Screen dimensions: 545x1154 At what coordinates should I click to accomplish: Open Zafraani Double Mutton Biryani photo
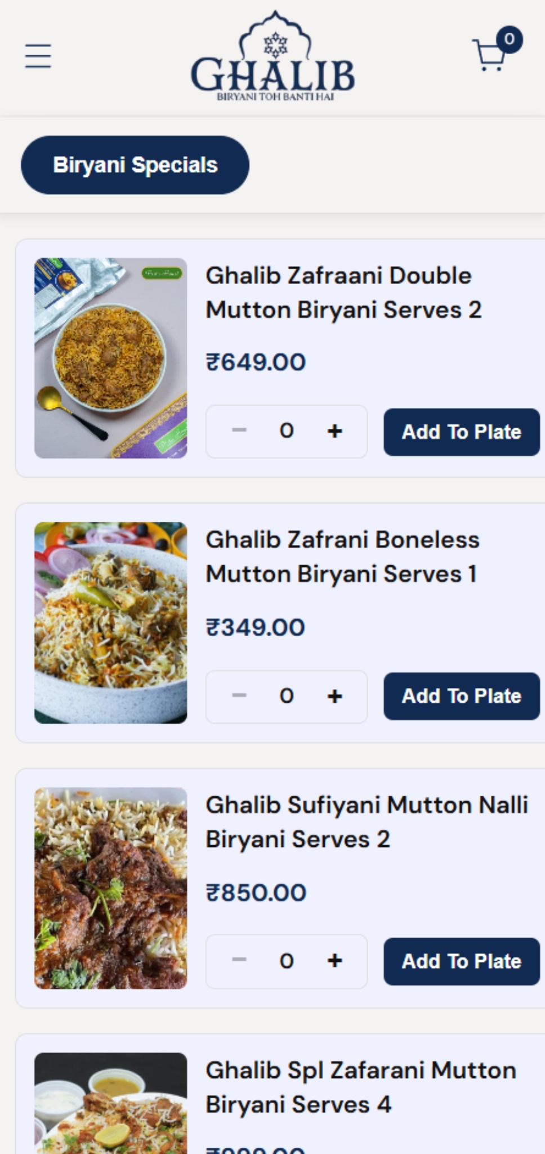[x=111, y=358]
